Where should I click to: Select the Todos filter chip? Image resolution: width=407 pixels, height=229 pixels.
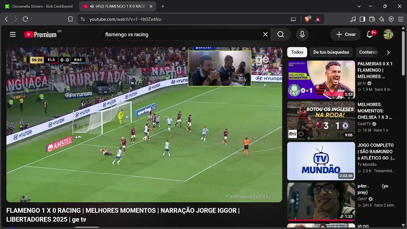pos(297,52)
